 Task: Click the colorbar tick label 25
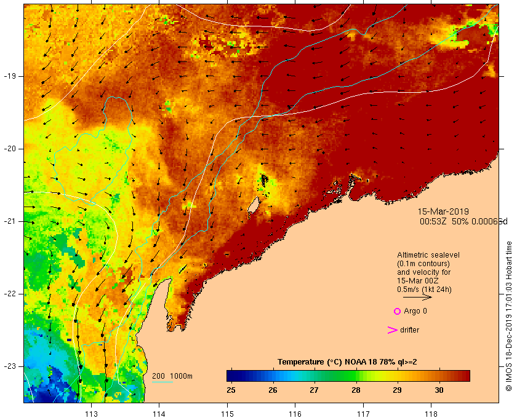pyautogui.click(x=231, y=390)
